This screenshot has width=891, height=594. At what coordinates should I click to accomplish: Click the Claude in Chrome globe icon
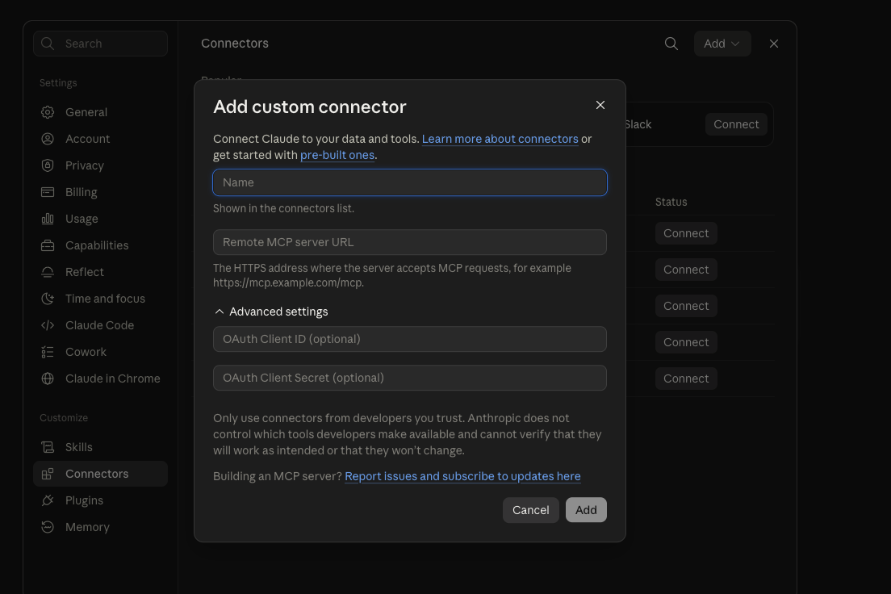[48, 379]
